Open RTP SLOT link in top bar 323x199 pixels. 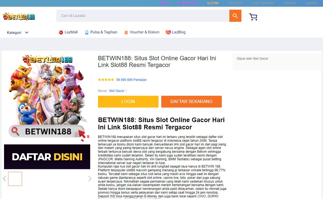tap(236, 3)
